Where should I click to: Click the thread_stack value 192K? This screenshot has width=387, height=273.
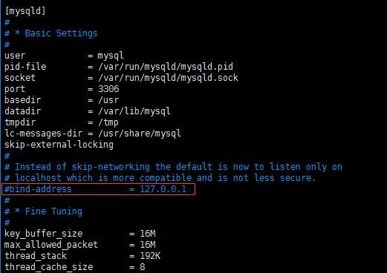[150, 256]
